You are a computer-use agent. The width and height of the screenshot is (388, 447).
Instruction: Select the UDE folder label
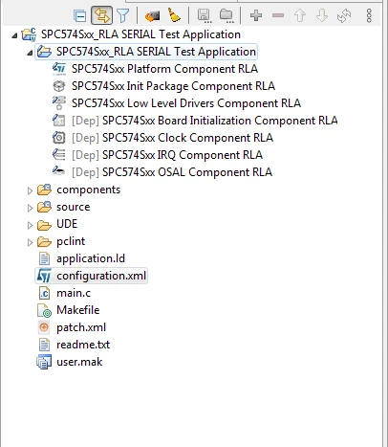coord(67,224)
